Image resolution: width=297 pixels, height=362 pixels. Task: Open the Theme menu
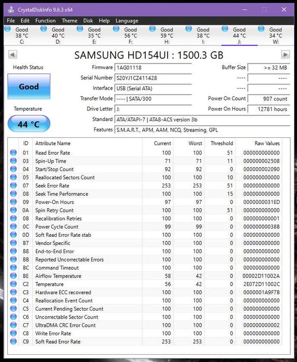pyautogui.click(x=69, y=21)
